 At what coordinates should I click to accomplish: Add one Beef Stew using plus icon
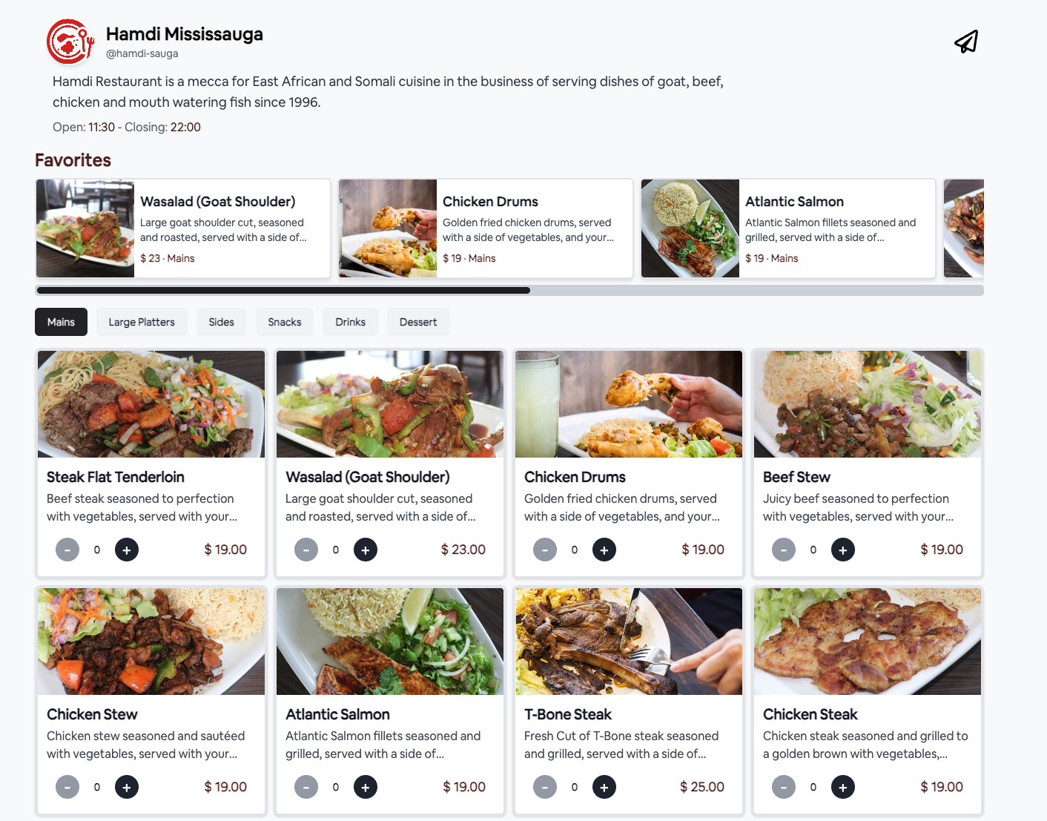coord(843,550)
